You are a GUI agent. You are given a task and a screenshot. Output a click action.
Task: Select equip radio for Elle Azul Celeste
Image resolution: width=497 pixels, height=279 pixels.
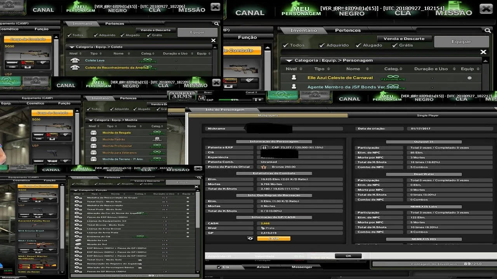(469, 78)
